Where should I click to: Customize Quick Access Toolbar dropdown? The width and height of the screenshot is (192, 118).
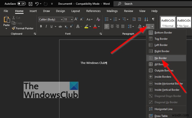(52, 4)
